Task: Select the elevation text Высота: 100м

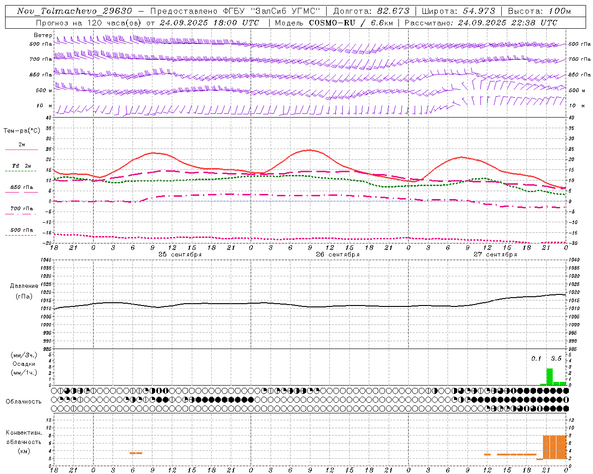Action: coord(540,11)
